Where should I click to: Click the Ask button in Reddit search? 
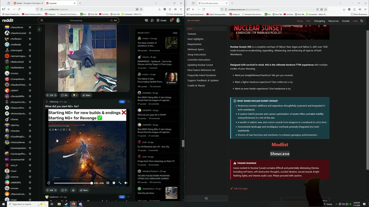[114, 20]
